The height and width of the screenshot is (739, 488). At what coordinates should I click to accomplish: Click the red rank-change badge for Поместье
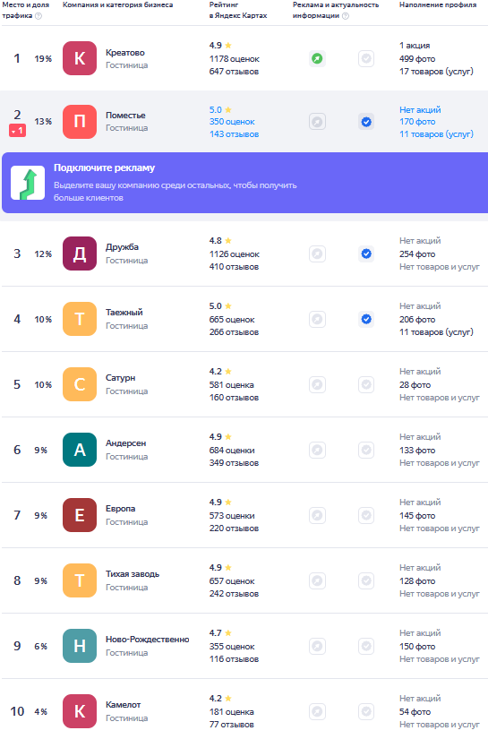pos(17,131)
